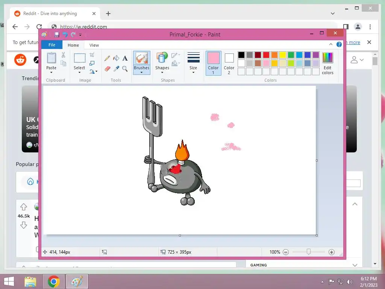This screenshot has height=289, width=385.
Task: Select the Reddit - Dive into anything tab
Action: point(55,14)
